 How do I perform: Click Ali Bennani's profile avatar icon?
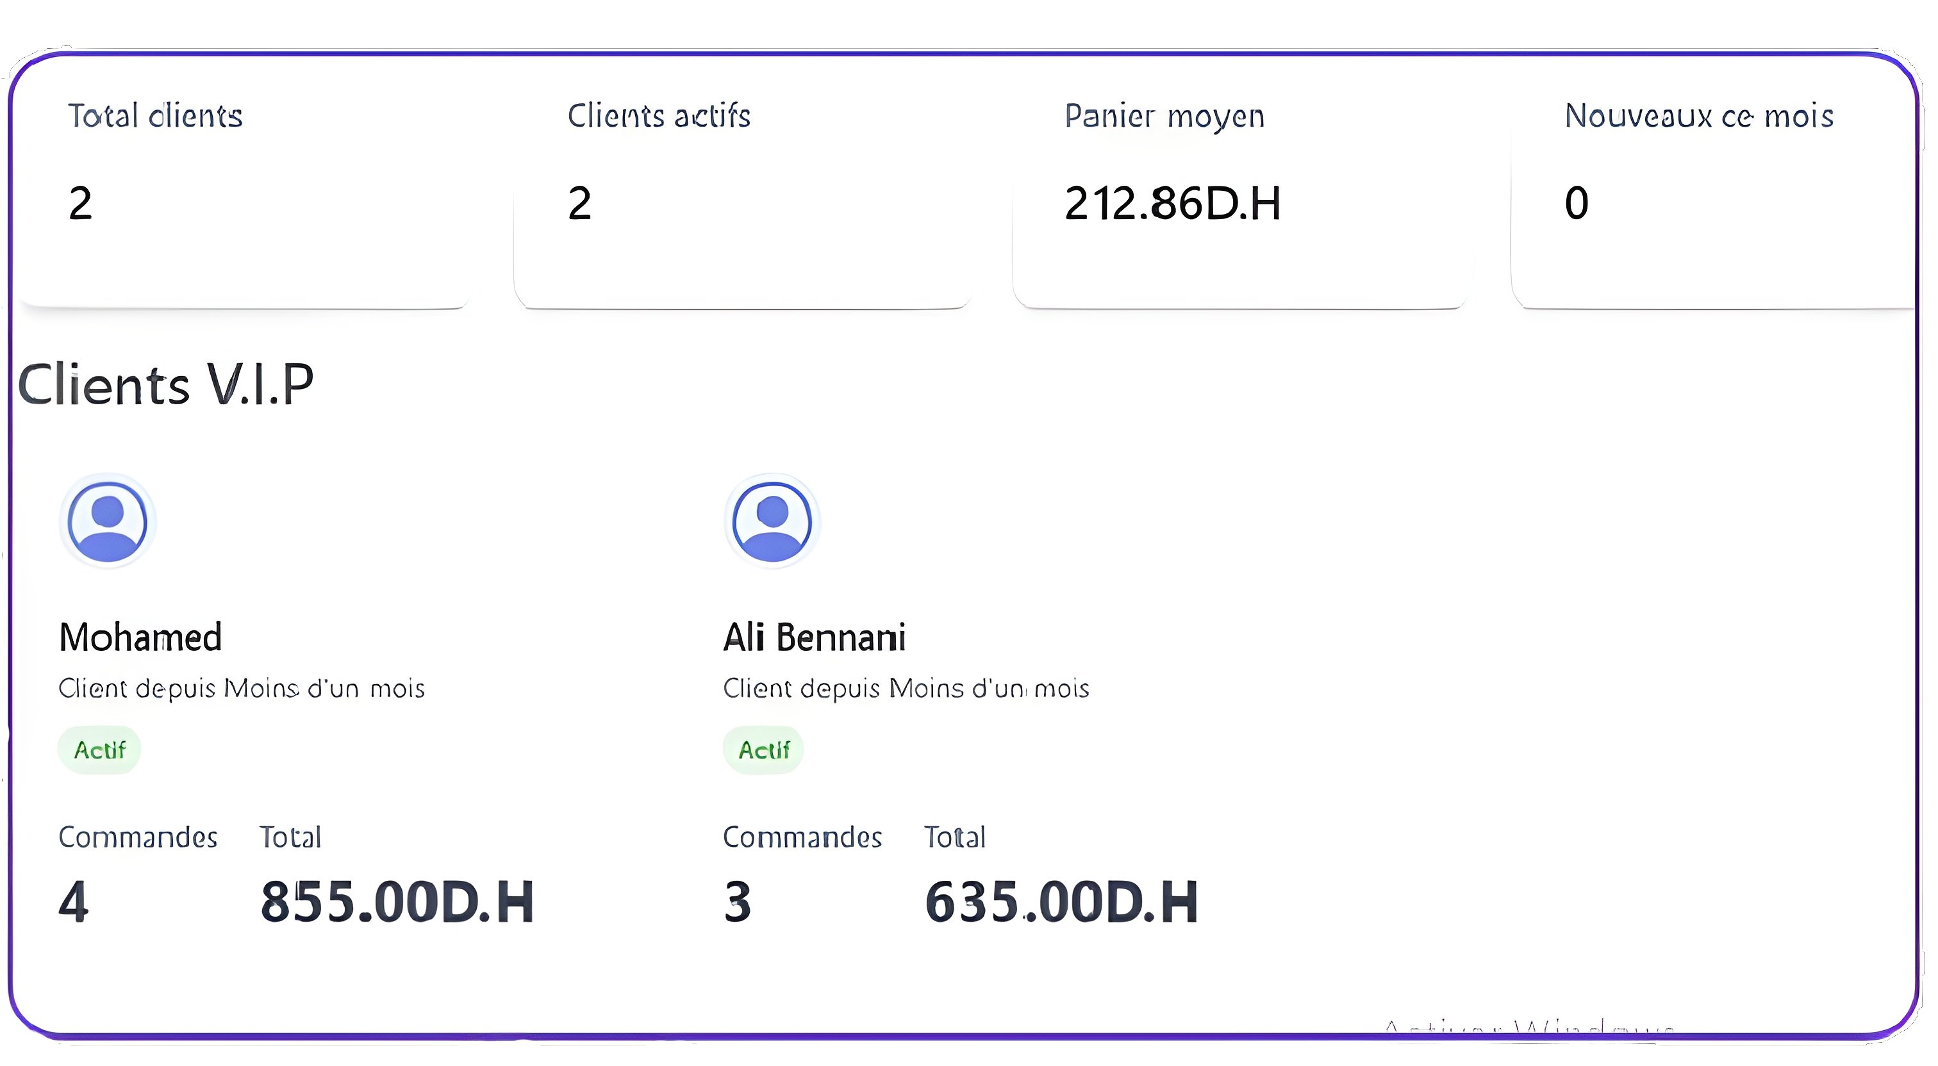(772, 521)
